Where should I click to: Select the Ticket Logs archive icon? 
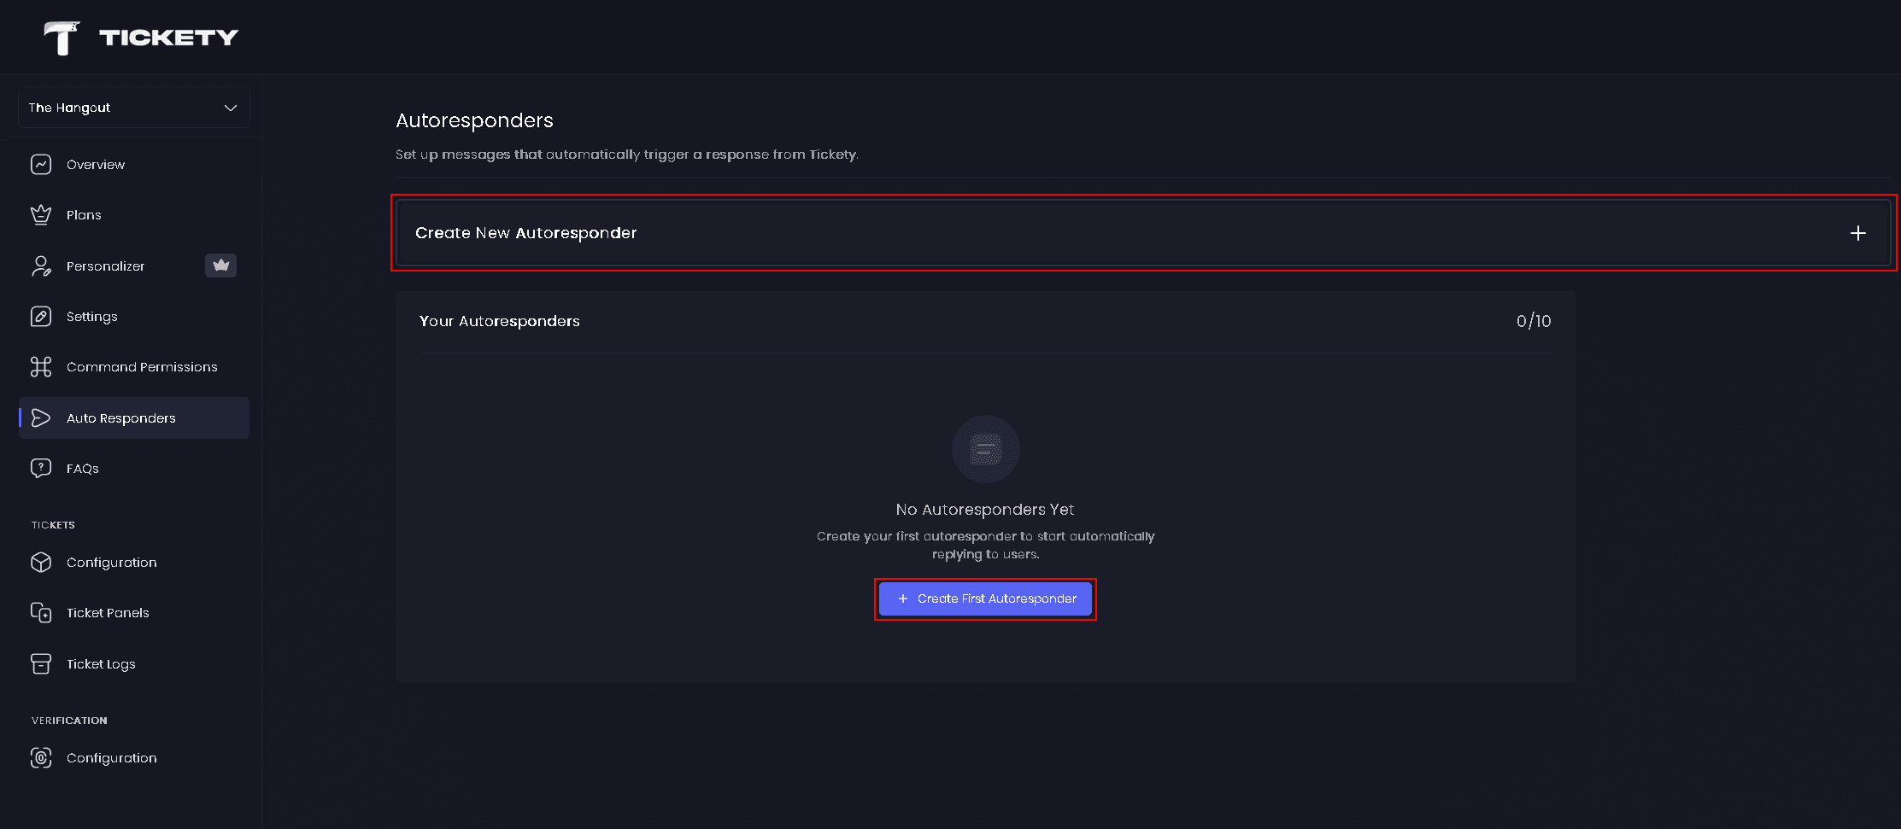[41, 663]
